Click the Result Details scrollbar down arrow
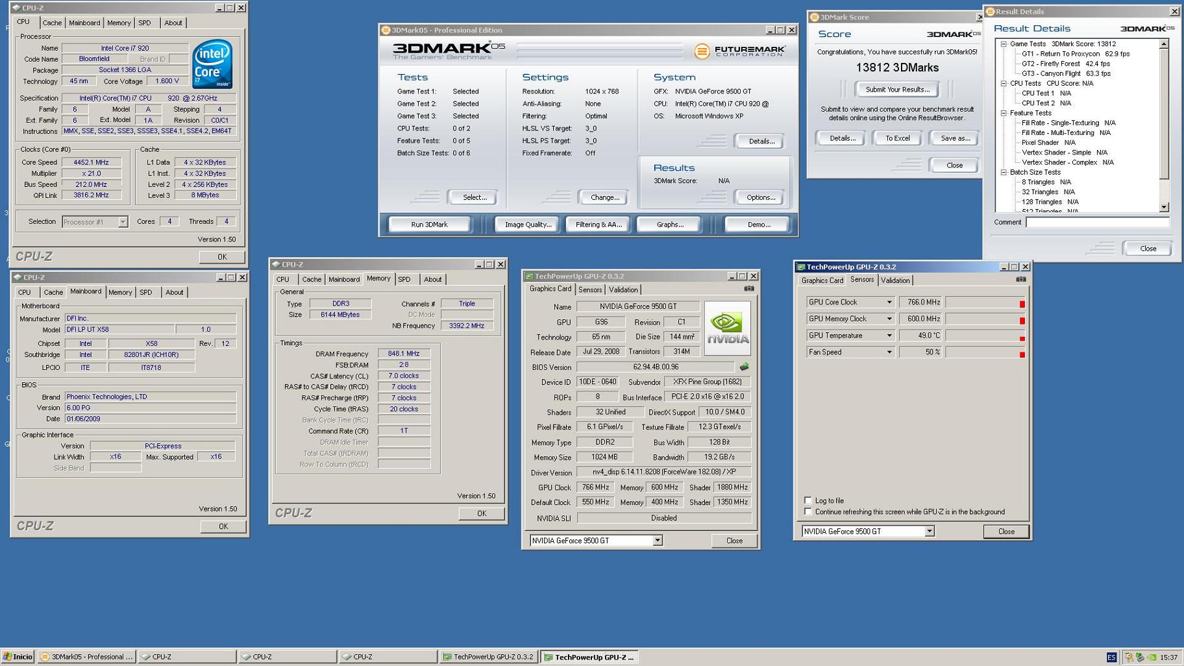 tap(1164, 207)
